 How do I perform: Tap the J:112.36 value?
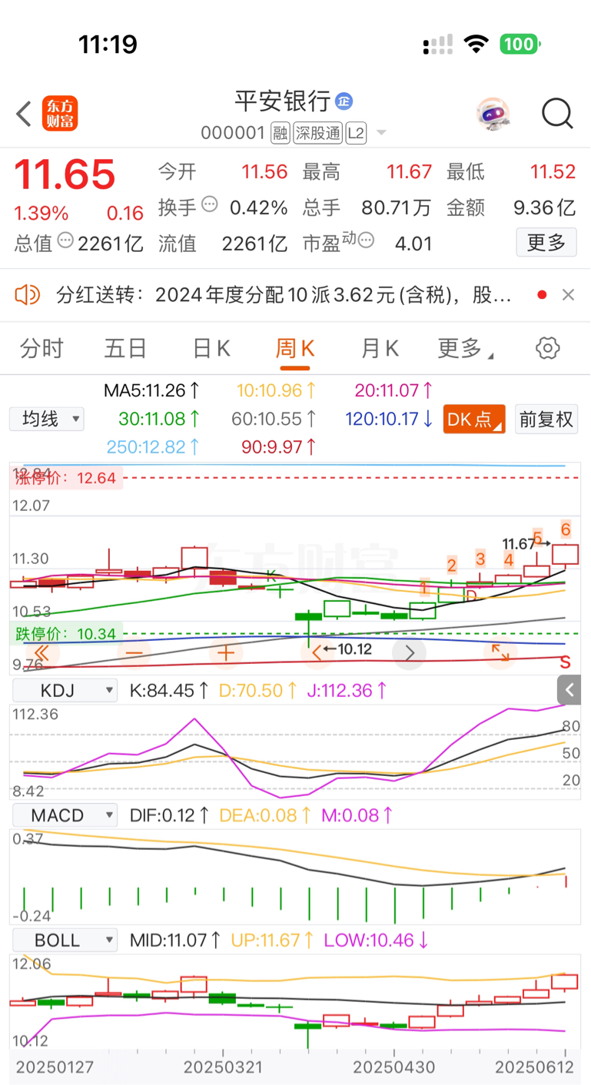348,690
